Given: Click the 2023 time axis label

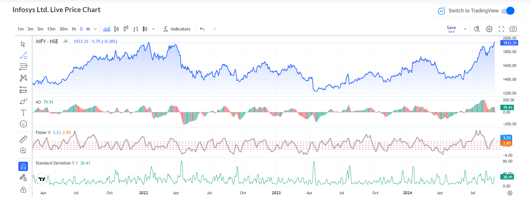Looking at the screenshot, I should [x=276, y=193].
